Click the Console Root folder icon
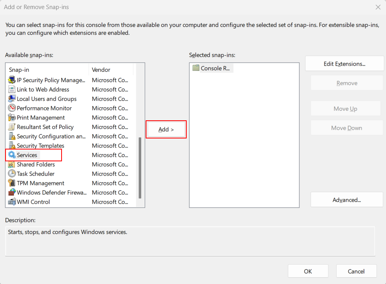Viewport: 386px width, 284px height. (196, 68)
